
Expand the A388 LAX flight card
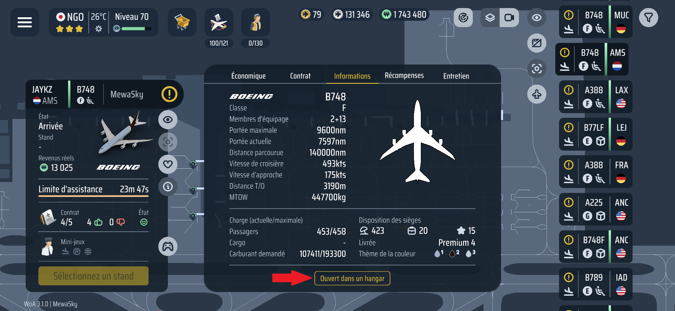pyautogui.click(x=596, y=97)
